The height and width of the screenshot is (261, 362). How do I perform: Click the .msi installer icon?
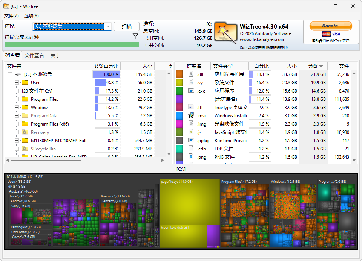tap(191, 115)
